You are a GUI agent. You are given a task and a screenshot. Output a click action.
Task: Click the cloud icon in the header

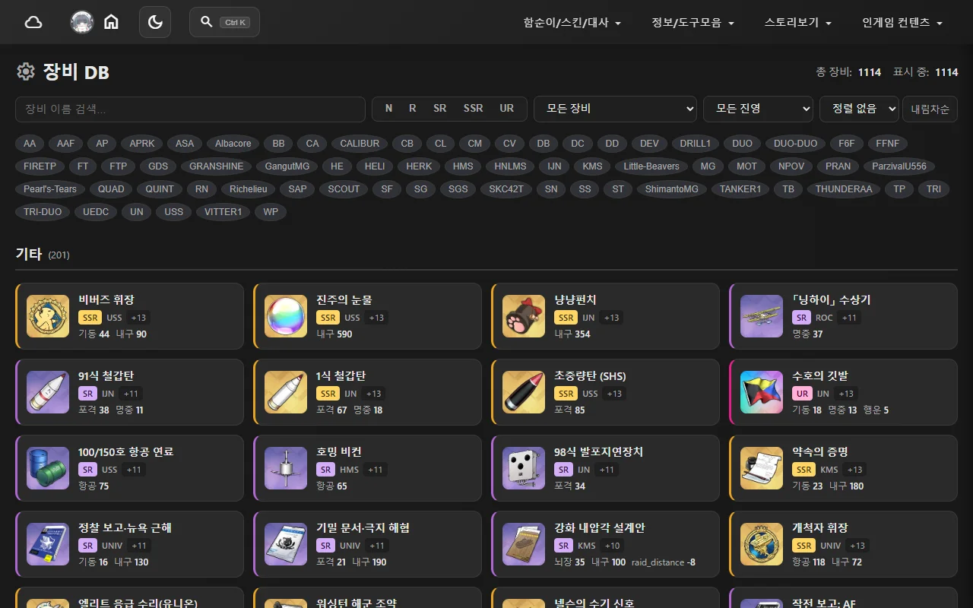pyautogui.click(x=33, y=22)
